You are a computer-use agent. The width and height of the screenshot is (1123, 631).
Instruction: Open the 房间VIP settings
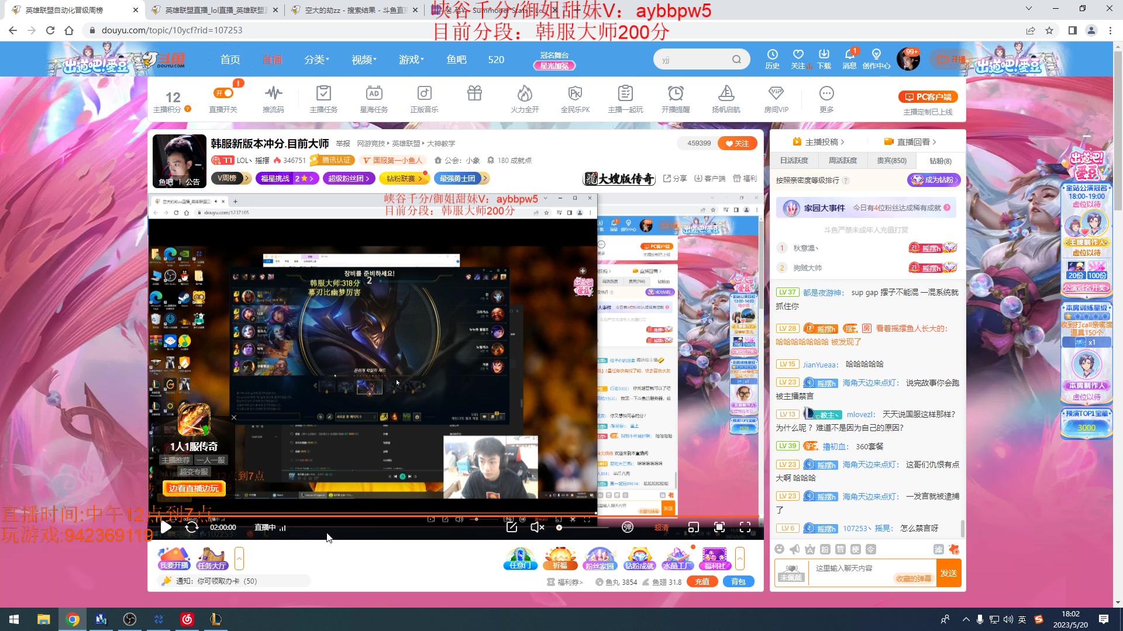pos(776,98)
